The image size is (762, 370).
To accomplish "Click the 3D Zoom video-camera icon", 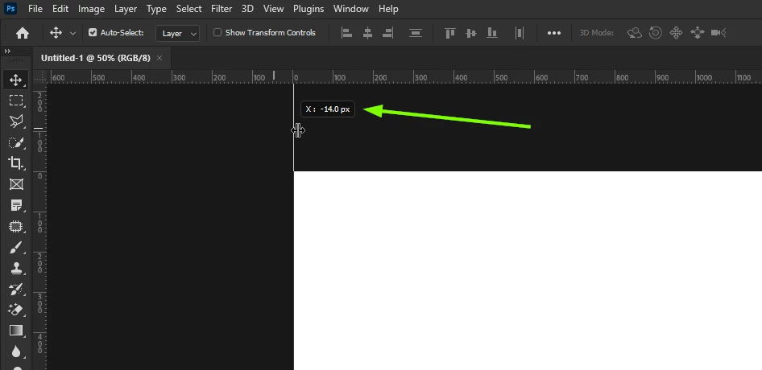I will [719, 33].
